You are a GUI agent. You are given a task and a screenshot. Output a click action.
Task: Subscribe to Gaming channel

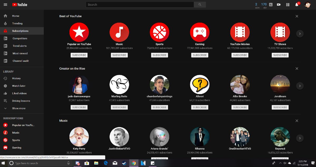point(200,55)
